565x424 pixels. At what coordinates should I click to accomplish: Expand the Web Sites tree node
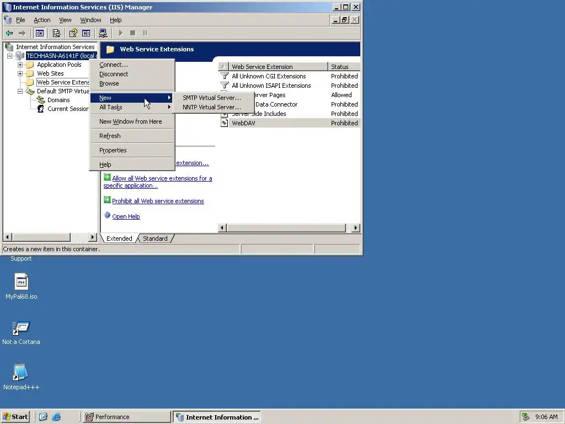pos(20,73)
